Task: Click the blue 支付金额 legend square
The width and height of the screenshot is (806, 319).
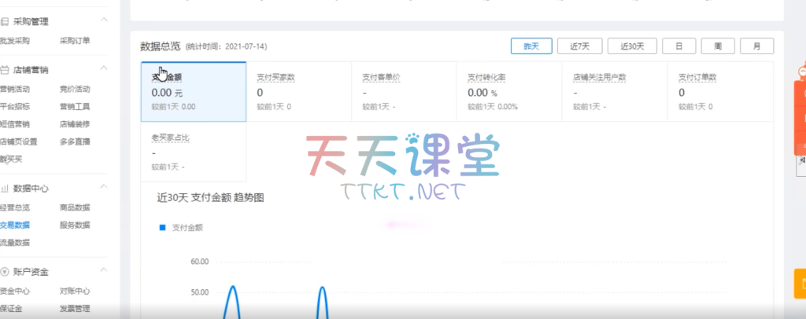Action: pos(162,227)
